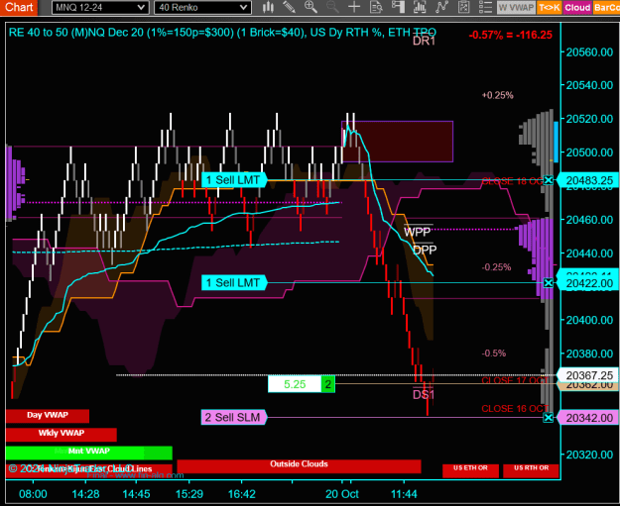Image resolution: width=620 pixels, height=506 pixels.
Task: Toggle the T<>K toolbar button
Action: coord(550,8)
